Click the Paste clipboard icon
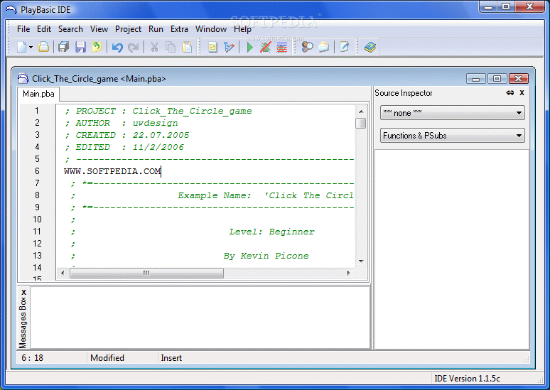Image resolution: width=550 pixels, height=390 pixels. tap(187, 47)
